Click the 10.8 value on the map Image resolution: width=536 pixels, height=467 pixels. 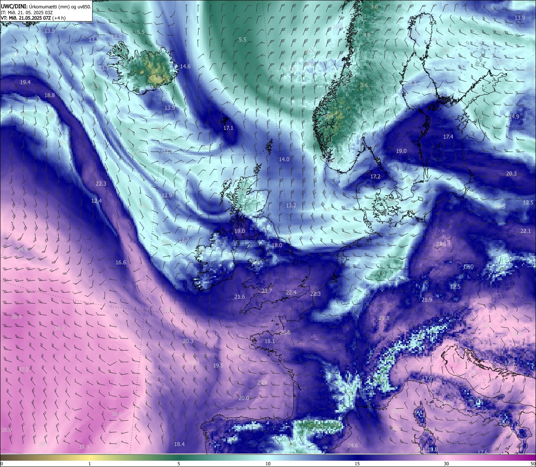tap(433, 450)
